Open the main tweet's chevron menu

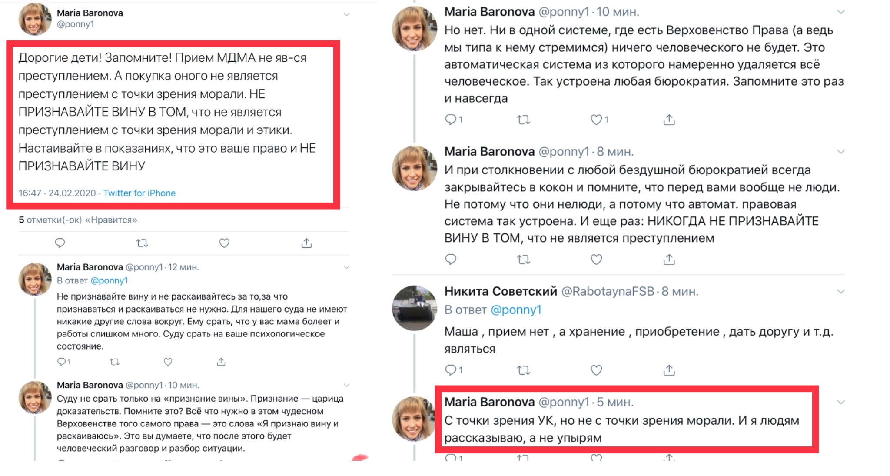tap(346, 15)
